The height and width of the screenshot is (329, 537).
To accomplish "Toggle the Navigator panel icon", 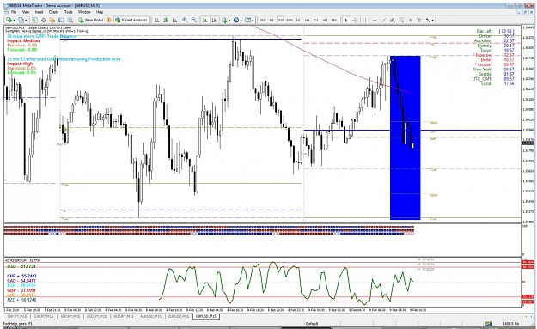I will point(52,20).
